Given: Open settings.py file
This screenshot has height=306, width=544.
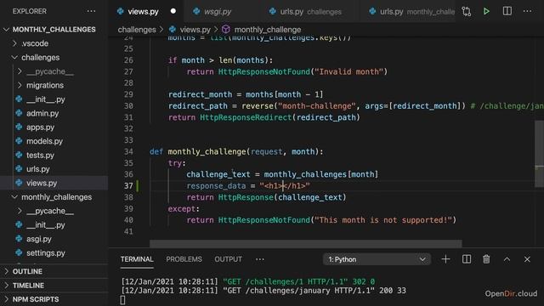Looking at the screenshot, I should click(x=54, y=253).
